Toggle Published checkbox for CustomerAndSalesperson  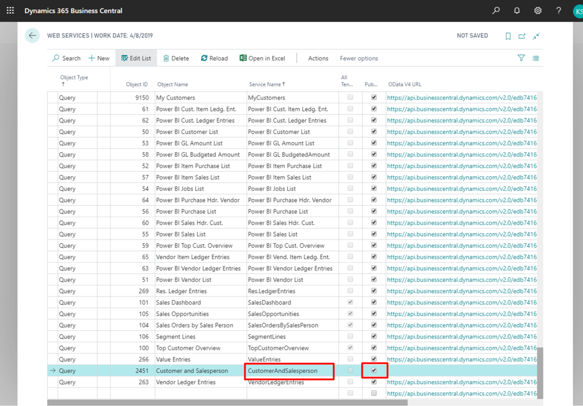click(374, 371)
